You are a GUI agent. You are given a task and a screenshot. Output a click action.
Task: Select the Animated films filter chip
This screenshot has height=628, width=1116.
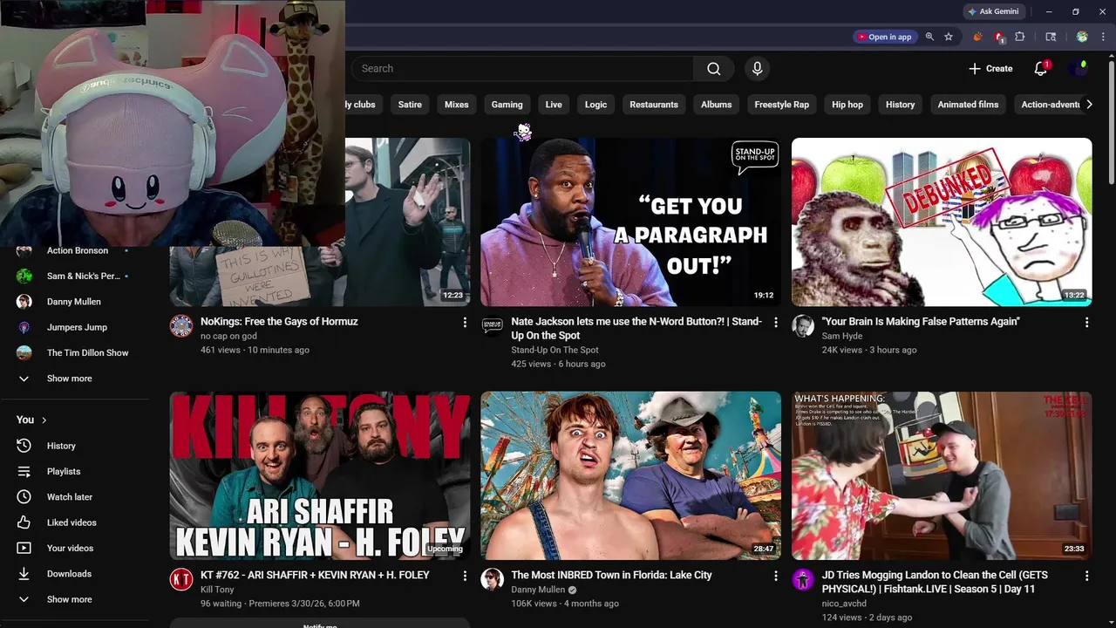968,105
